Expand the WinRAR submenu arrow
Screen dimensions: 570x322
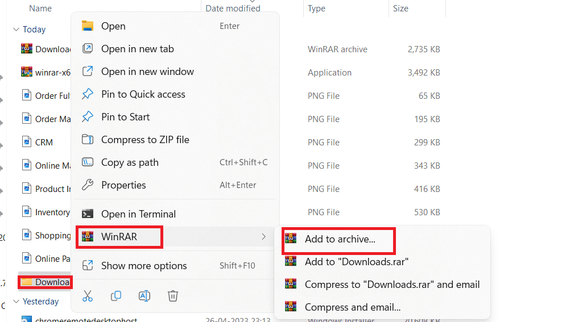pyautogui.click(x=263, y=236)
